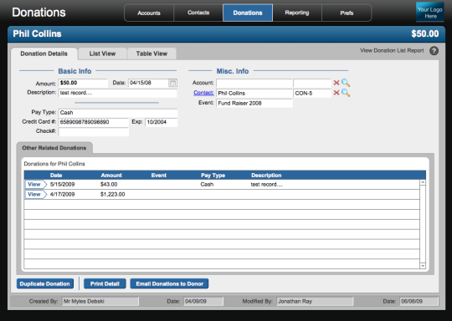The height and width of the screenshot is (321, 452).
Task: Click the contact ID field CON-5
Action: (312, 93)
